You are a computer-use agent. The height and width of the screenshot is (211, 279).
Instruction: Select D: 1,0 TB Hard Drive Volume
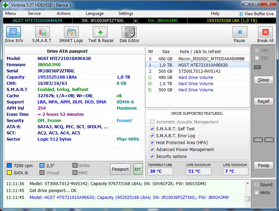pos(197,84)
